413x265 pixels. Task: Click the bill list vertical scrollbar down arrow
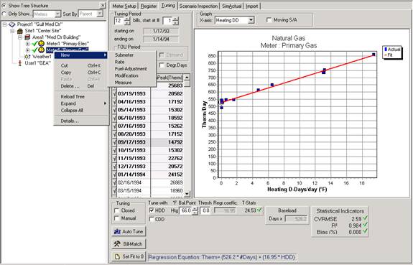pyautogui.click(x=187, y=194)
